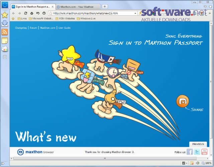Click the Sign in to Maxthon Passport heading
The width and height of the screenshot is (214, 167).
point(156,43)
